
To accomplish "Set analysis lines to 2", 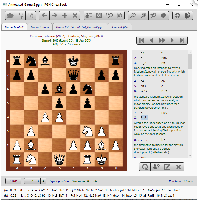I will [x=32, y=181].
